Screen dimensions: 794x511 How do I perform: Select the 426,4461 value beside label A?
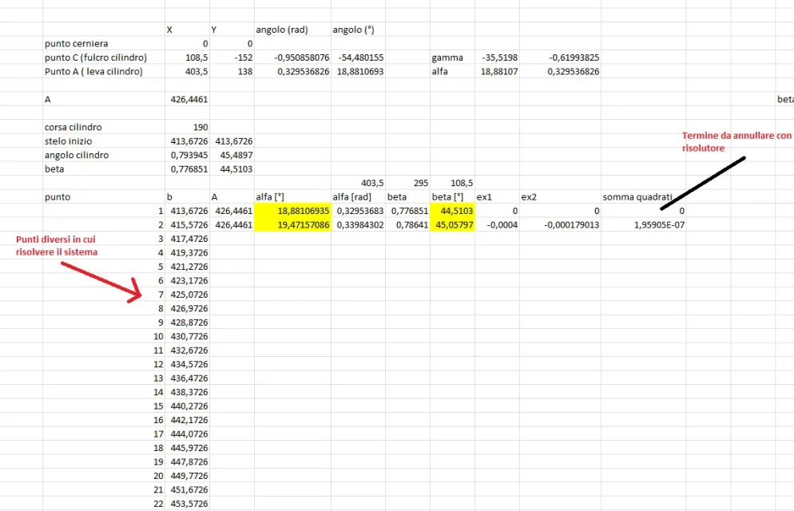point(189,100)
